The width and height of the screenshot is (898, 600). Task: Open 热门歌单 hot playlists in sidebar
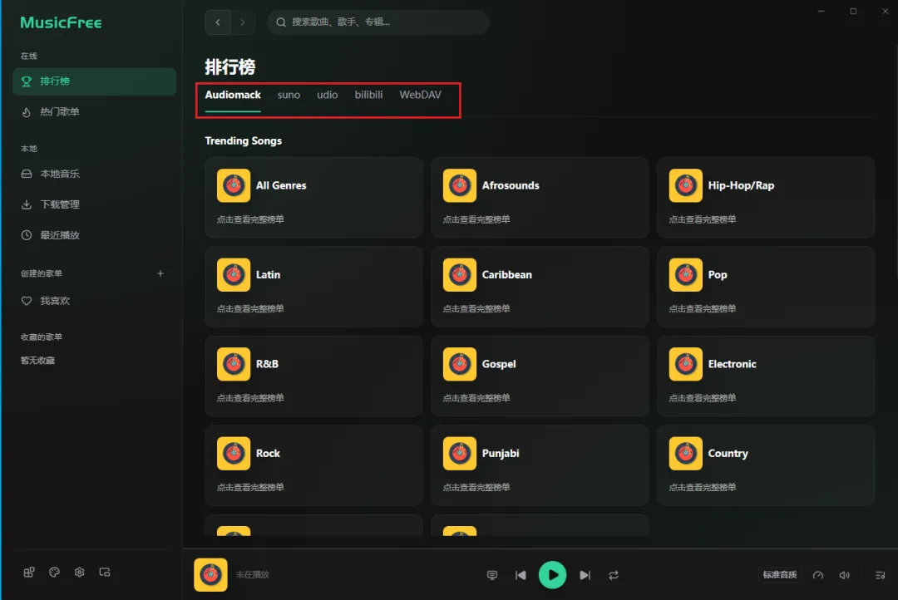(94, 112)
